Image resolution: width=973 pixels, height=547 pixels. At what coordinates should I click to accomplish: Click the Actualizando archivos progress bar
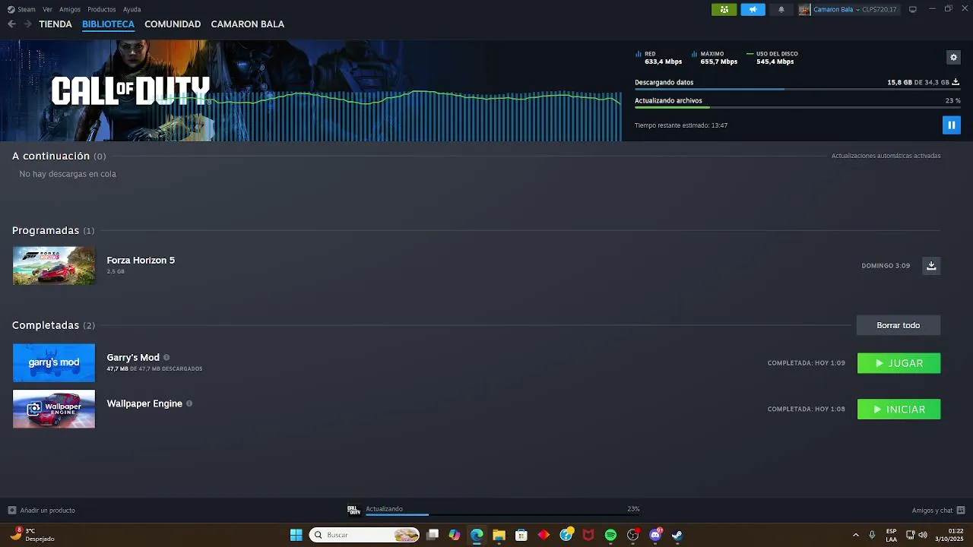point(797,108)
